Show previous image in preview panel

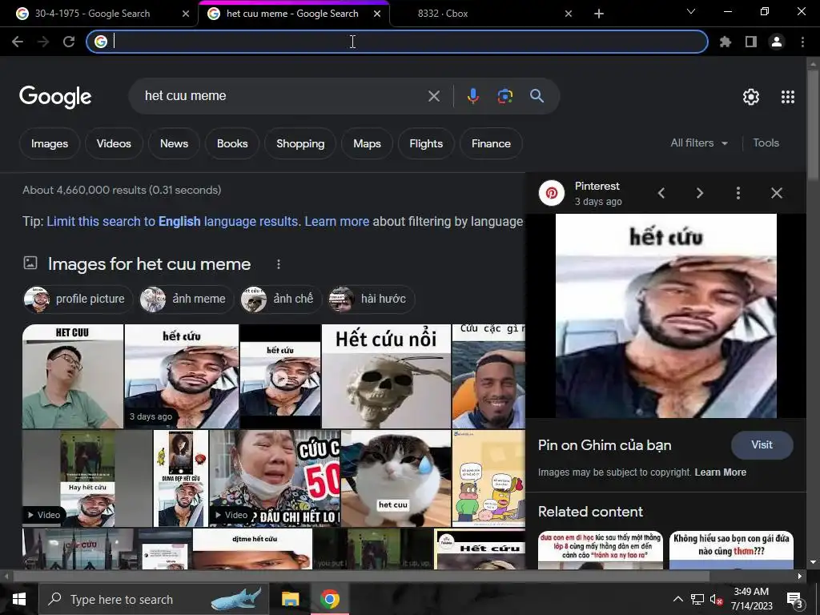[661, 193]
